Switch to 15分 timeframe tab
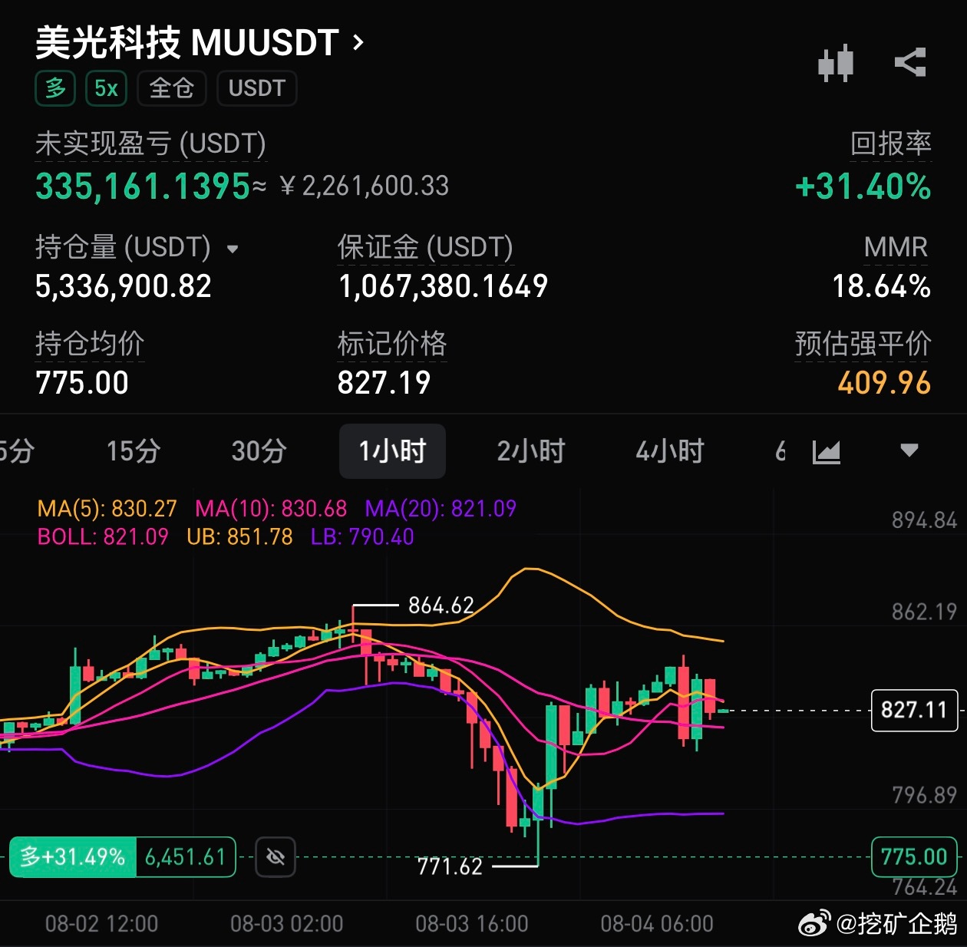 tap(134, 451)
